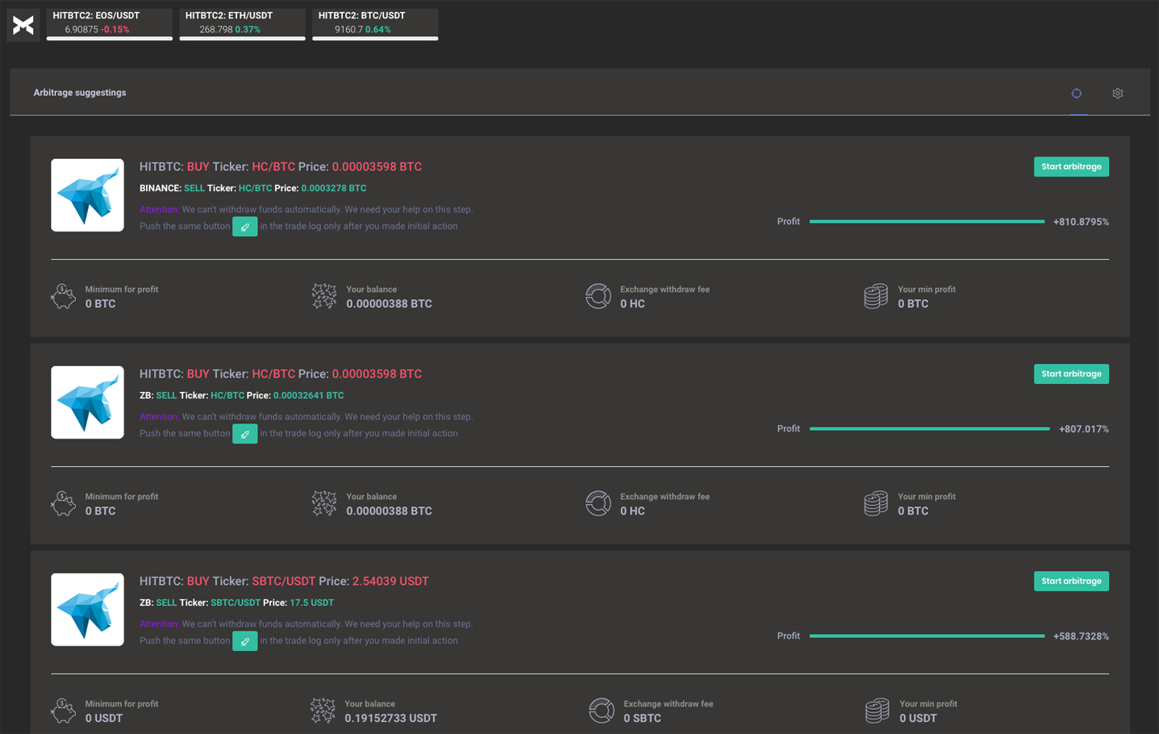Click withdraw fee icon in Binance HC/BTC card

tap(598, 296)
